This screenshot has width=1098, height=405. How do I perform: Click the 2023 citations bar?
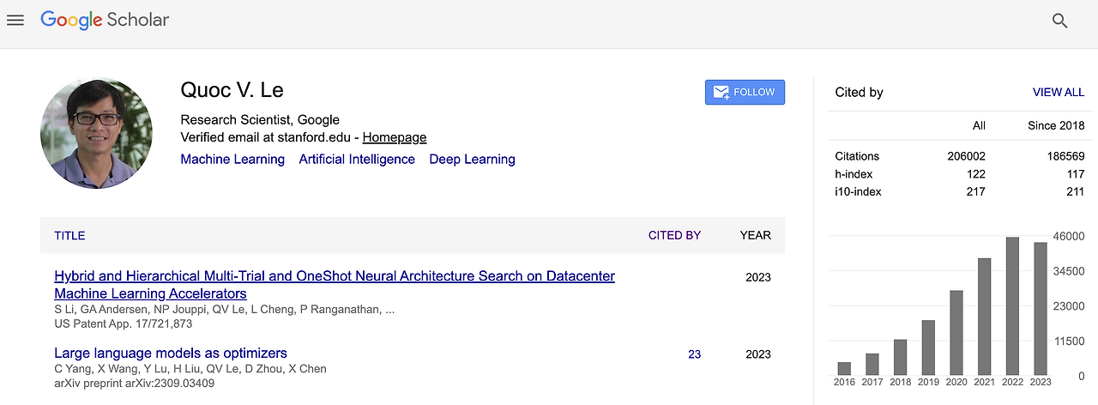[1040, 309]
